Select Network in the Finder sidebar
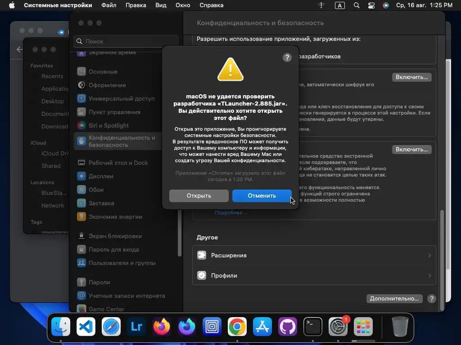 click(x=53, y=206)
